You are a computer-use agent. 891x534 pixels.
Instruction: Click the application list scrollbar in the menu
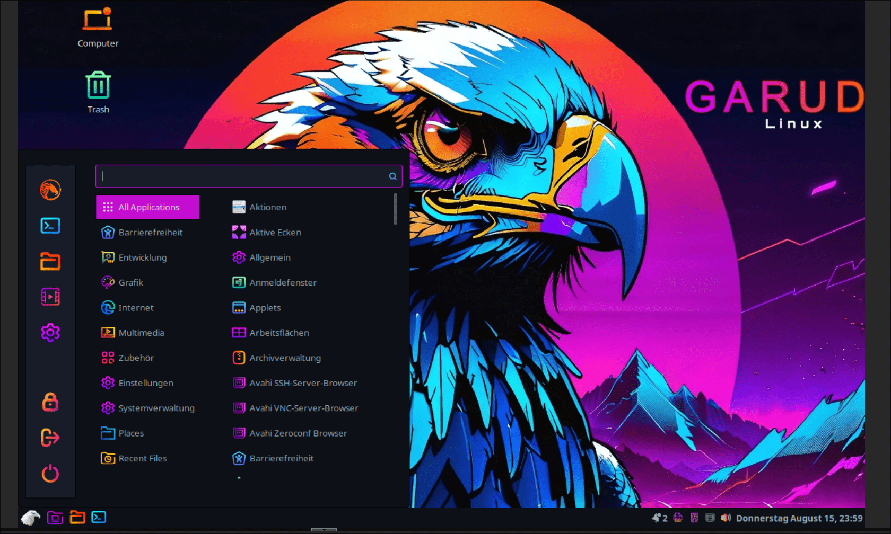coord(395,209)
